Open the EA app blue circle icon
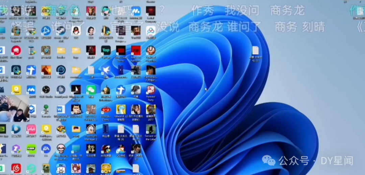Viewport: 365px width, 175px height. (x=46, y=149)
